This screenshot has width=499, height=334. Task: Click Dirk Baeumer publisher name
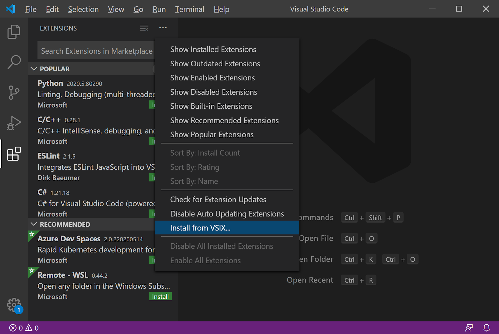tap(59, 178)
